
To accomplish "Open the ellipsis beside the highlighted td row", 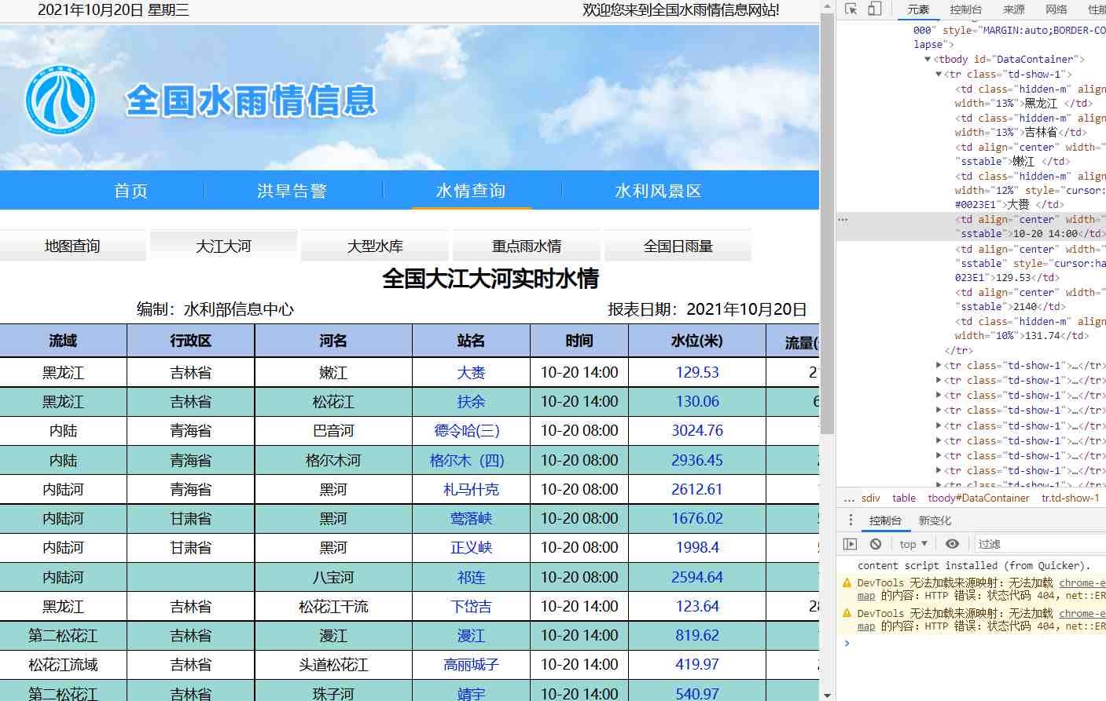I will coord(843,220).
